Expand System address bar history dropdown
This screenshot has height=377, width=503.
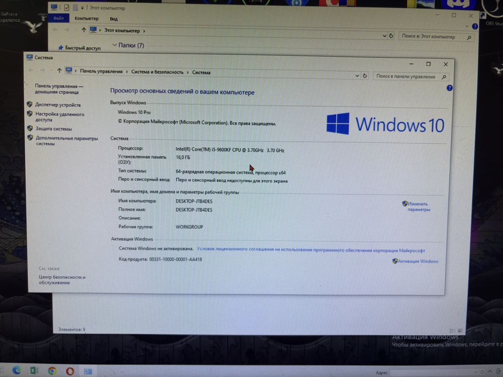click(x=357, y=76)
